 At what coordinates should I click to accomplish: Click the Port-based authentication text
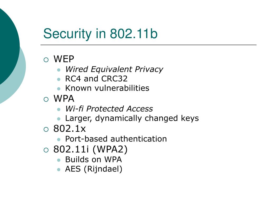116,139
